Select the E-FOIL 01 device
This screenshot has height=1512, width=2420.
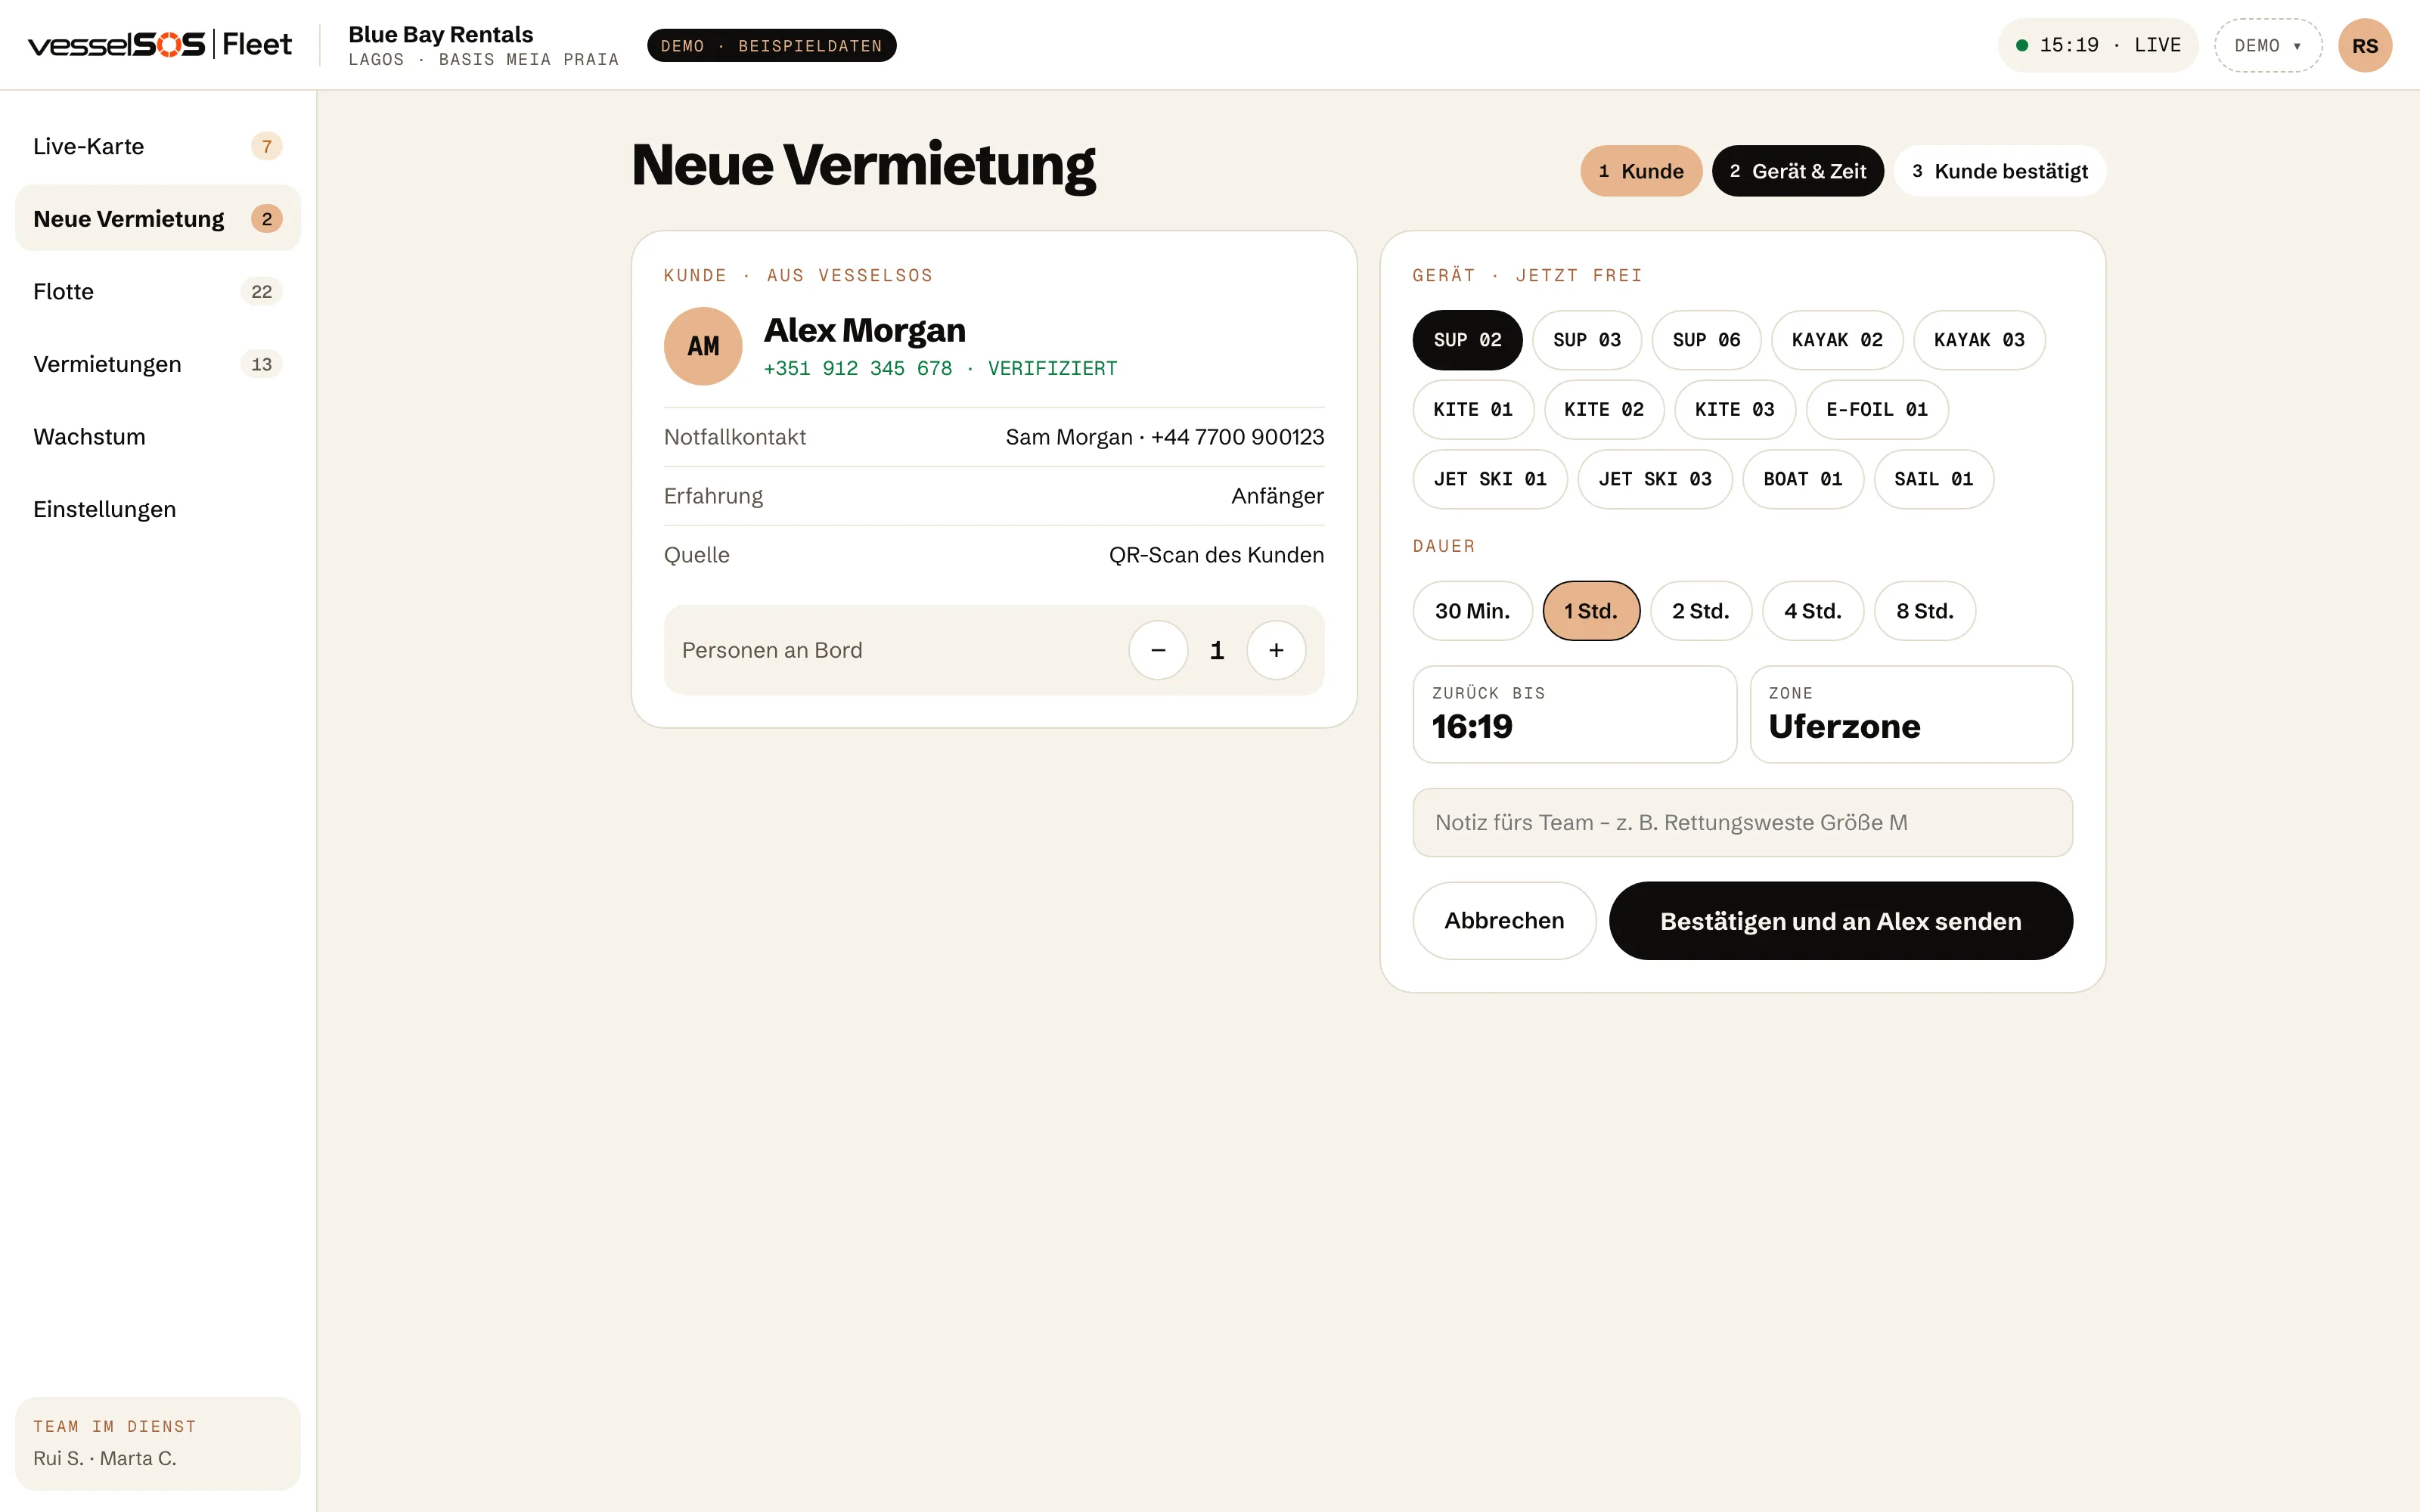(x=1877, y=409)
